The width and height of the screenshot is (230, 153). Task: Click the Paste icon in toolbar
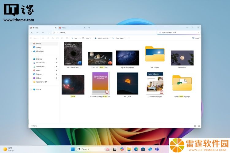pyautogui.click(x=52, y=38)
